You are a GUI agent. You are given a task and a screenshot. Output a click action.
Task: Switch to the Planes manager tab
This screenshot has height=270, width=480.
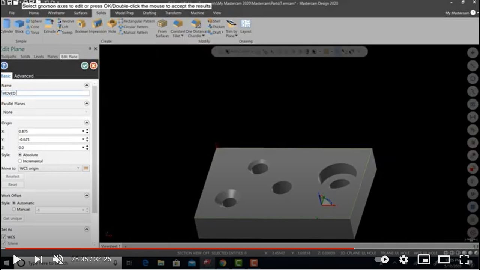click(x=52, y=57)
